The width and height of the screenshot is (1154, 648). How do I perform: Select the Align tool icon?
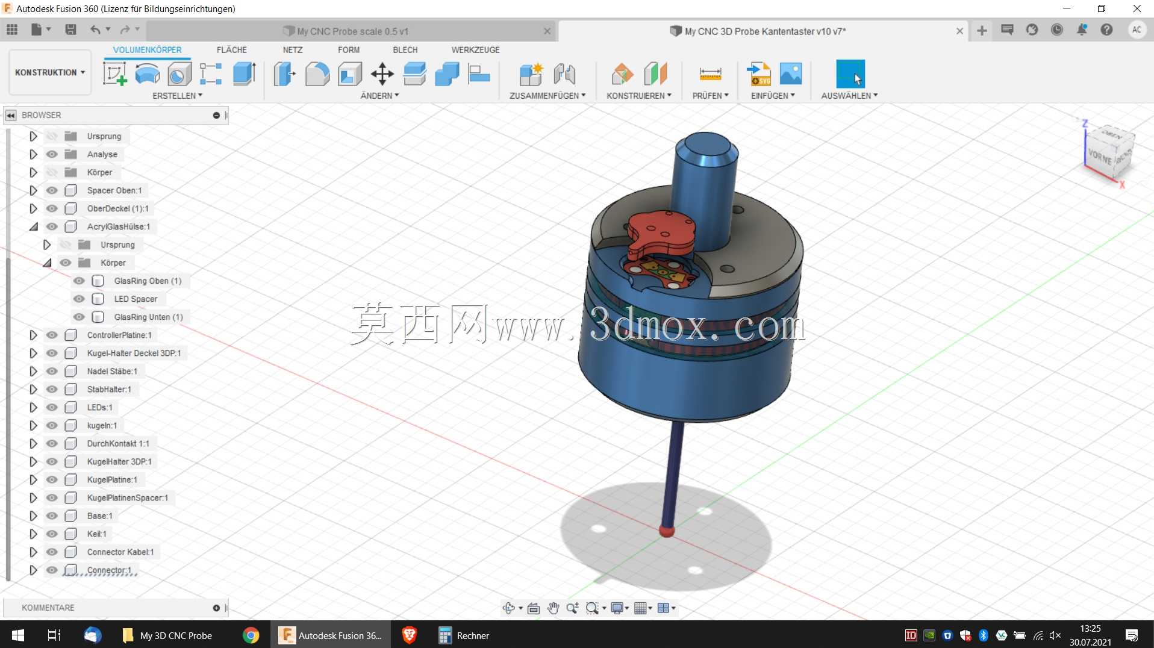tap(479, 74)
